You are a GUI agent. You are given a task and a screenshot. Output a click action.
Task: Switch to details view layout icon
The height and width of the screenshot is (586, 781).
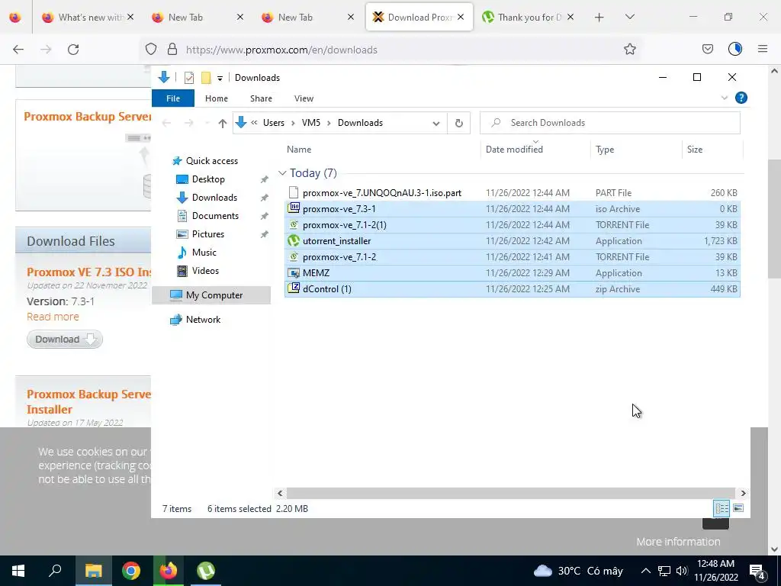coord(722,508)
